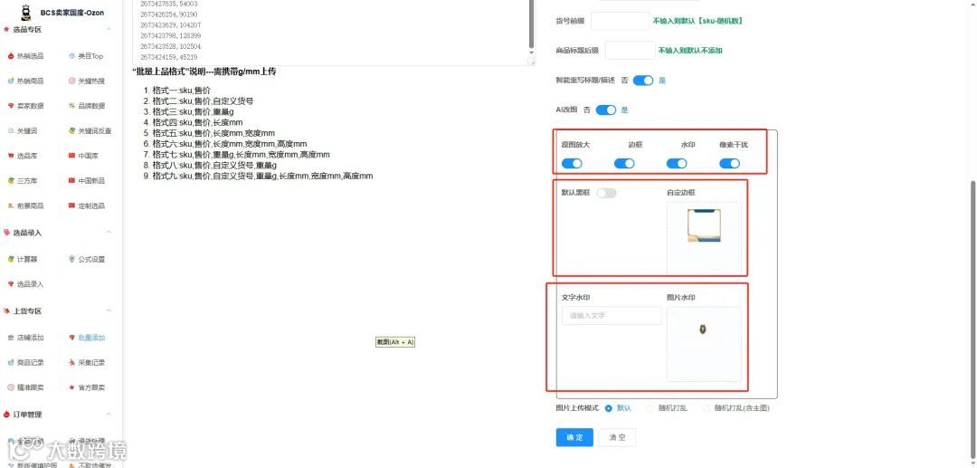Open 商品记录 sidebar entry
The image size is (977, 468).
click(x=25, y=363)
